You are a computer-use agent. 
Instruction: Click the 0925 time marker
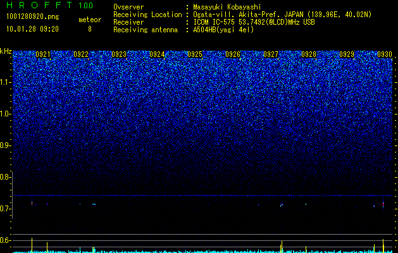[195, 54]
